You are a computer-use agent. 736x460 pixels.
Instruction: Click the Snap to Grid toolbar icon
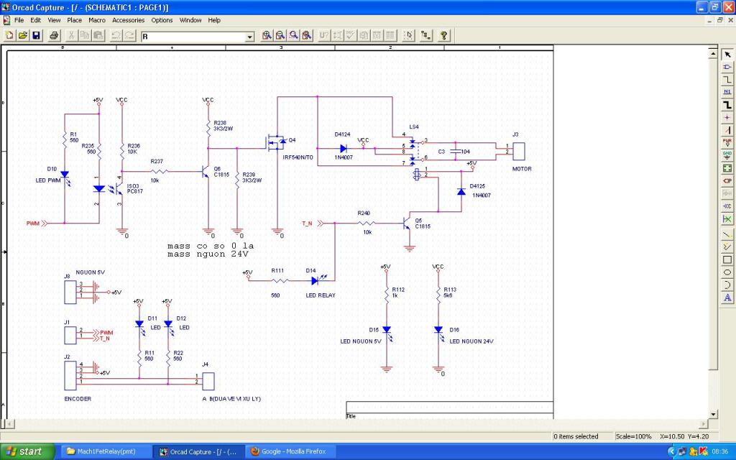(x=408, y=35)
